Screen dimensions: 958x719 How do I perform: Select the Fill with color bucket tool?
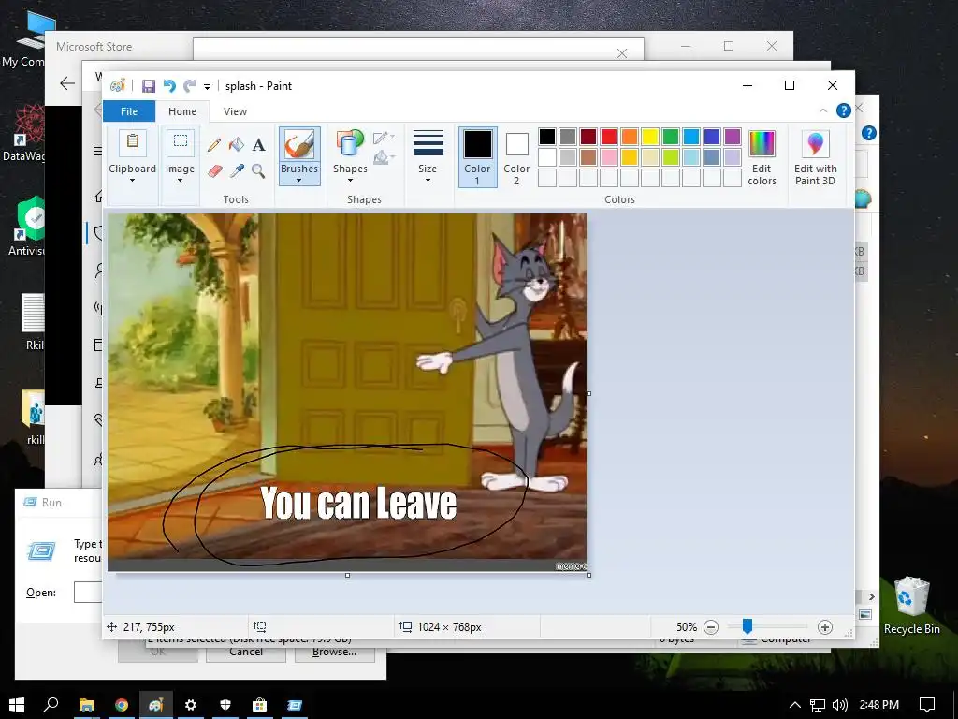coord(237,145)
